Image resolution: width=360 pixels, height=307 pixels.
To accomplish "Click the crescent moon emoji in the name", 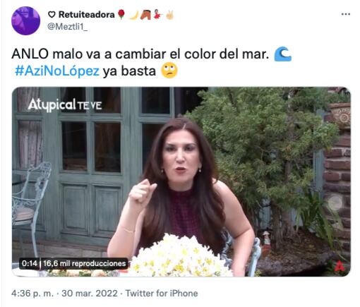I will [134, 15].
